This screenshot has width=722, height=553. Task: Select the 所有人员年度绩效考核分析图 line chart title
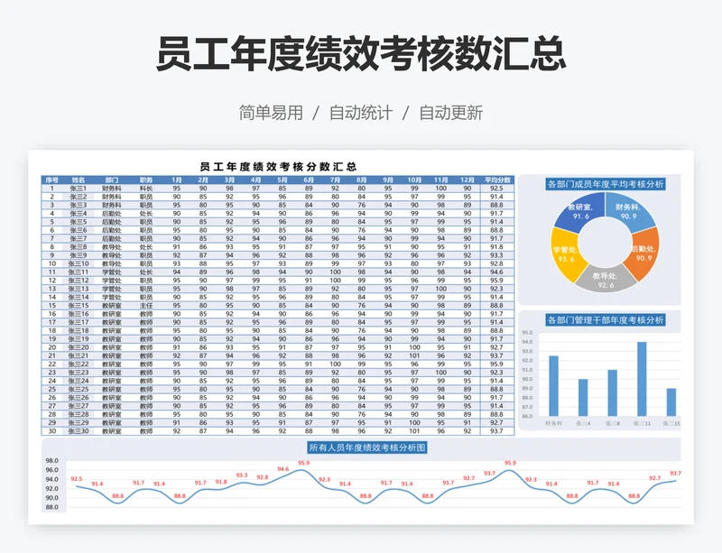tap(366, 447)
